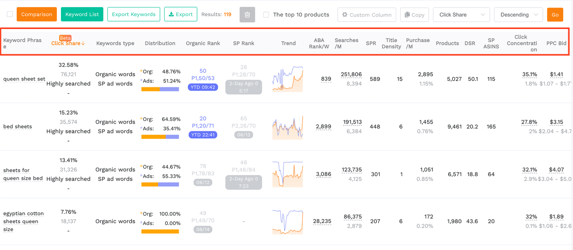Click the Copy button
The image size is (573, 250).
pyautogui.click(x=415, y=15)
